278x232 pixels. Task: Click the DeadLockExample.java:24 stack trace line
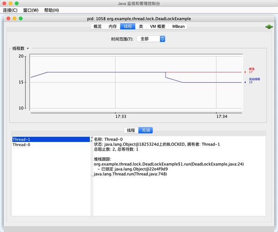pos(169,164)
